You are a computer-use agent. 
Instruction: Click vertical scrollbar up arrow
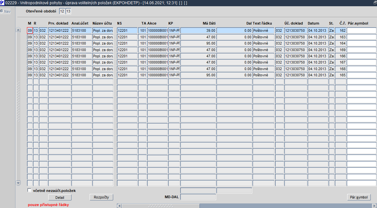[18, 30]
